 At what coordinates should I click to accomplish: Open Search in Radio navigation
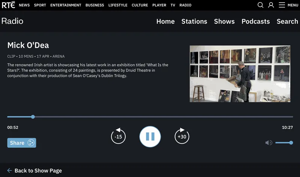tap(287, 21)
